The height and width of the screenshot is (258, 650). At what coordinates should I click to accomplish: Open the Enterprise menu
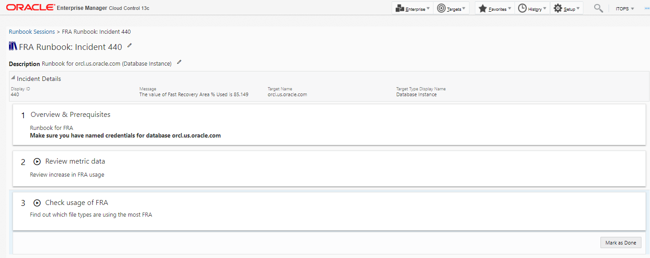point(412,8)
